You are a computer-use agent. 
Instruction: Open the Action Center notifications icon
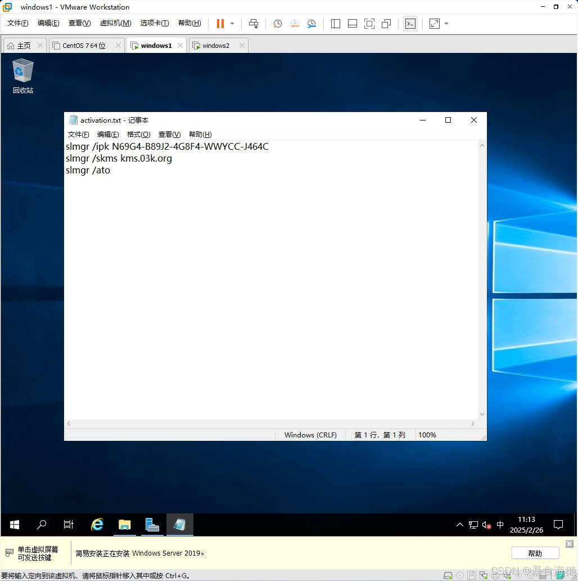(x=558, y=525)
